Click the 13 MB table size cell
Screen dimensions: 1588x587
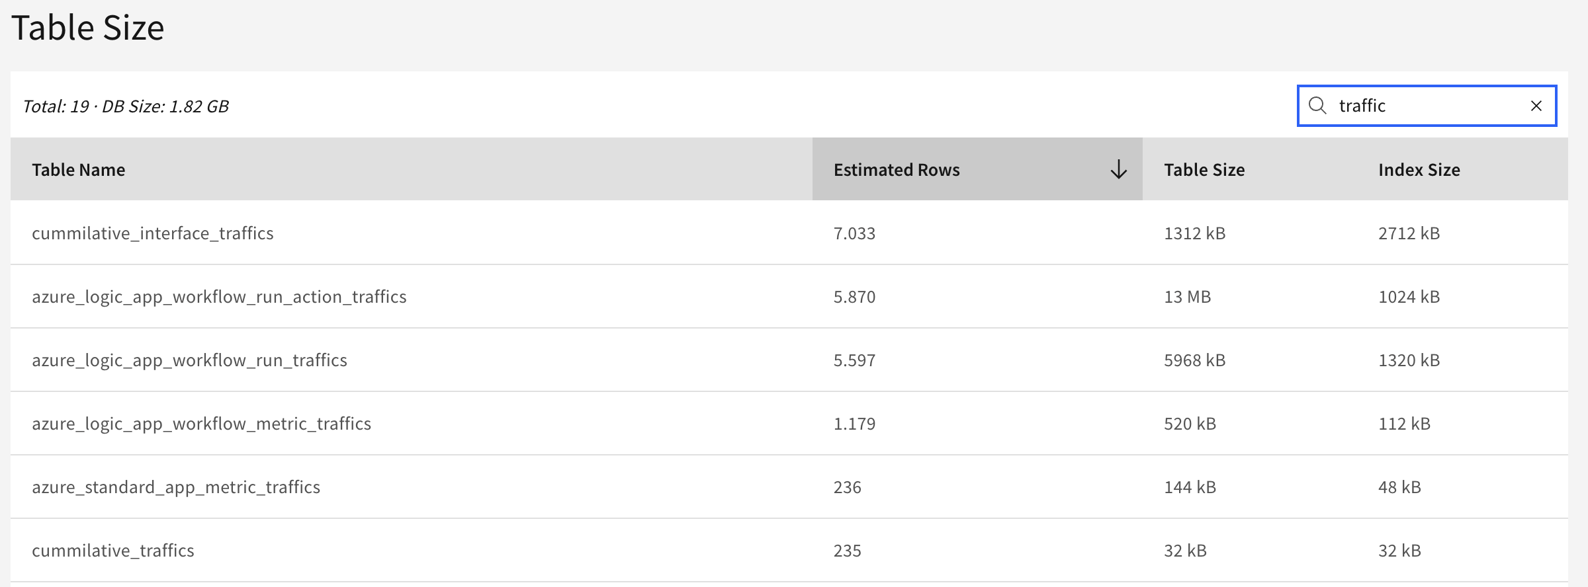(x=1187, y=296)
